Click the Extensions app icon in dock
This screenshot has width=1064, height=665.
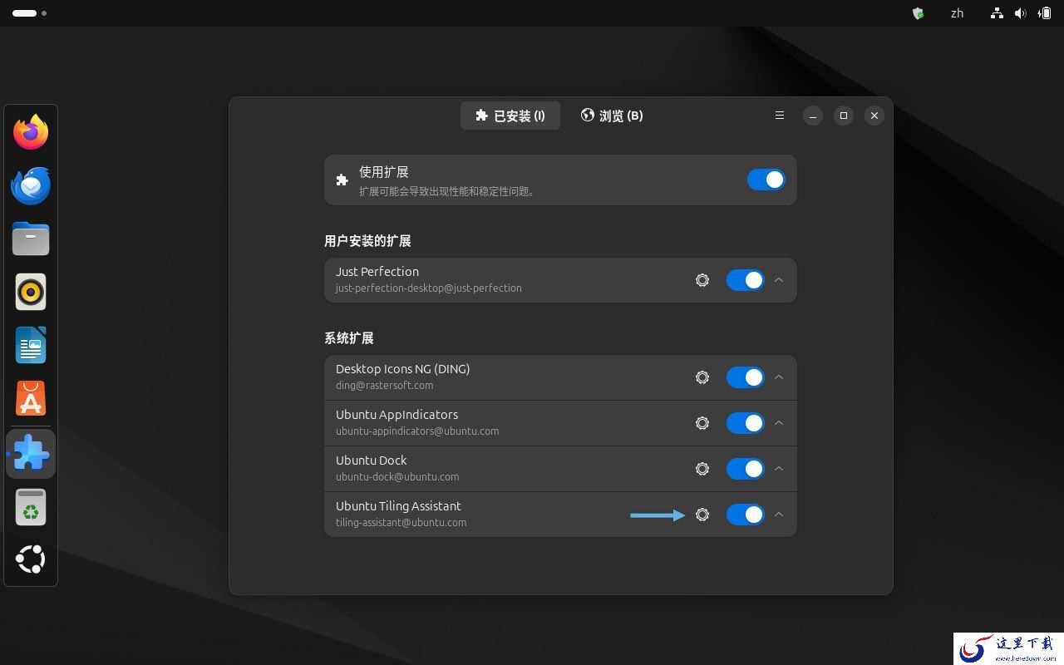(x=31, y=454)
